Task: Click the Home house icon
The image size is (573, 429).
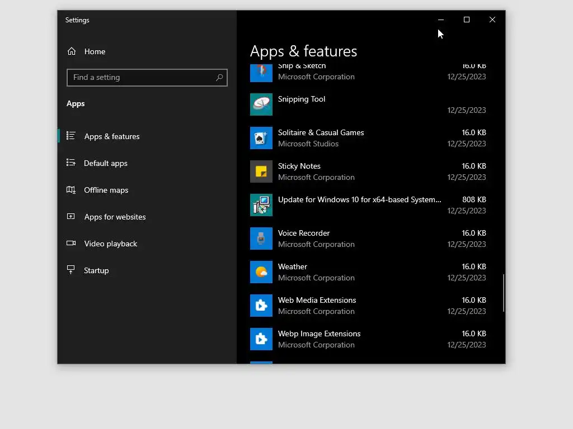Action: (x=72, y=51)
